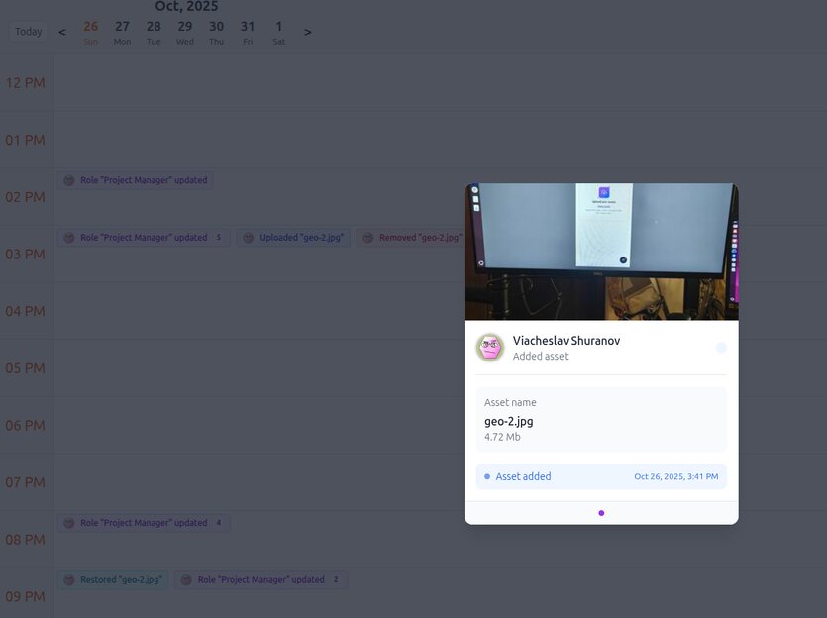This screenshot has height=618, width=827.
Task: Go to previous week using the left chevron
Action: tap(61, 31)
